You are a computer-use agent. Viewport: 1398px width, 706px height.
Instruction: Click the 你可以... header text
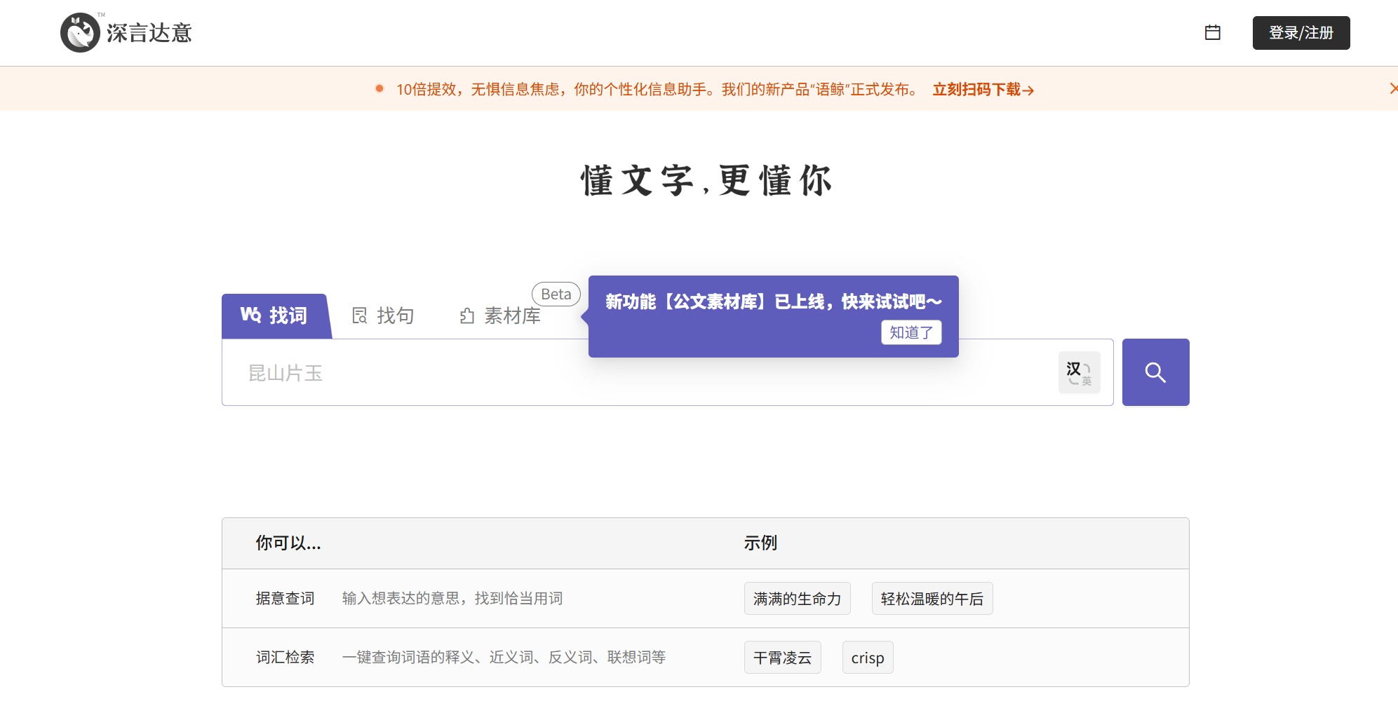288,543
